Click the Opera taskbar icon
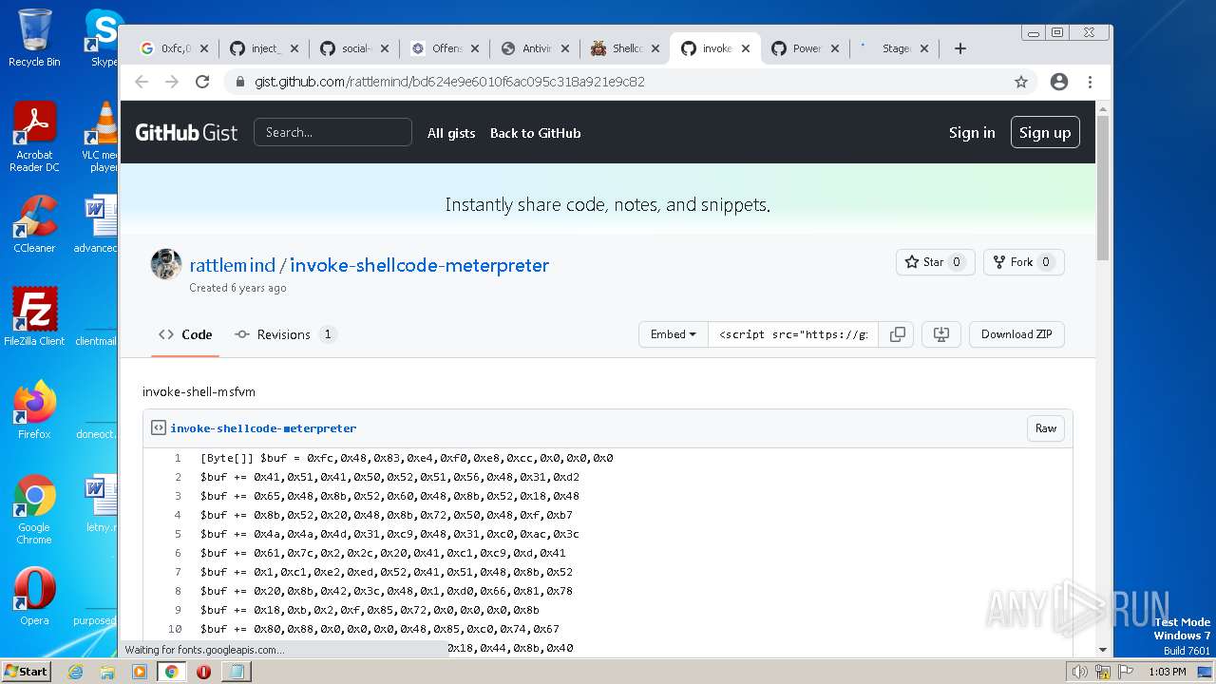This screenshot has width=1216, height=684. [x=203, y=671]
